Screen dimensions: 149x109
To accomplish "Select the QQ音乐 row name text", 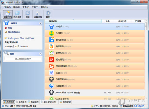I will pos(59,33).
